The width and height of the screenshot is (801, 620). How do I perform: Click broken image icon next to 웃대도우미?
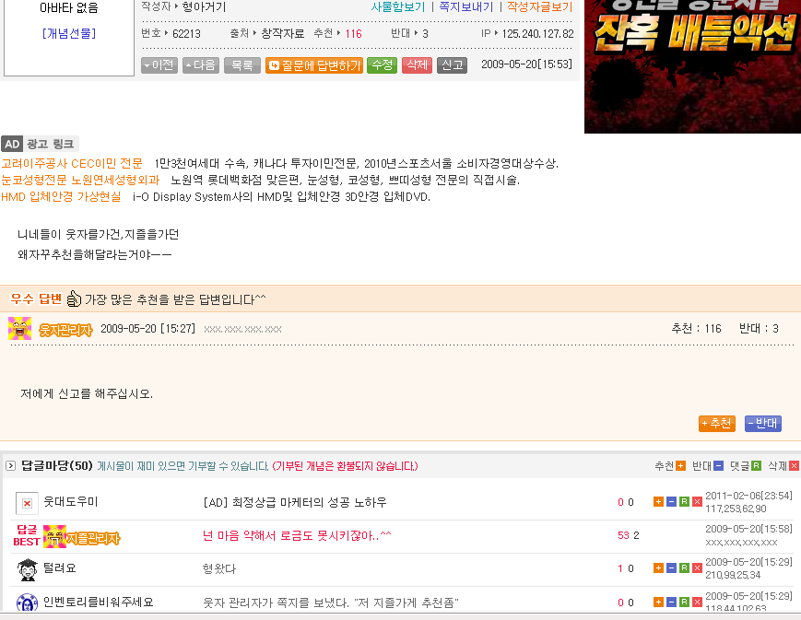pos(27,503)
